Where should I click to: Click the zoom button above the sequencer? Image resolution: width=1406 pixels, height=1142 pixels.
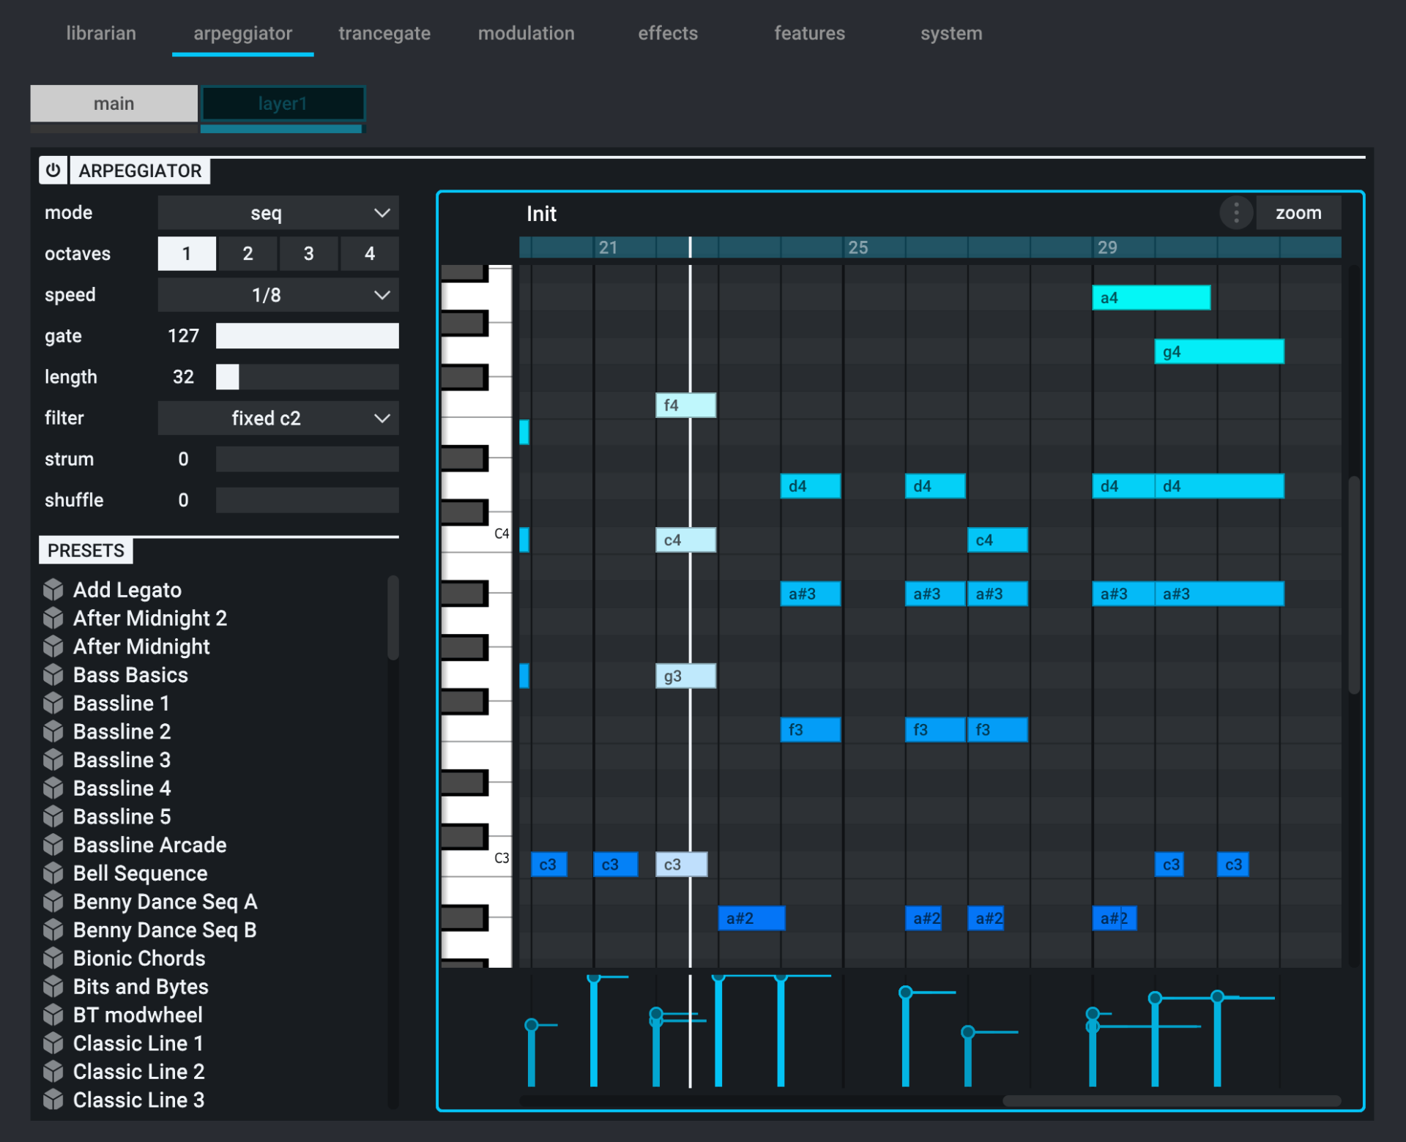click(1298, 212)
